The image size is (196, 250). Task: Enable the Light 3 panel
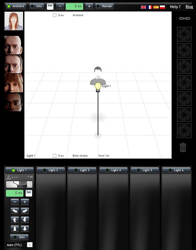pos(82,170)
